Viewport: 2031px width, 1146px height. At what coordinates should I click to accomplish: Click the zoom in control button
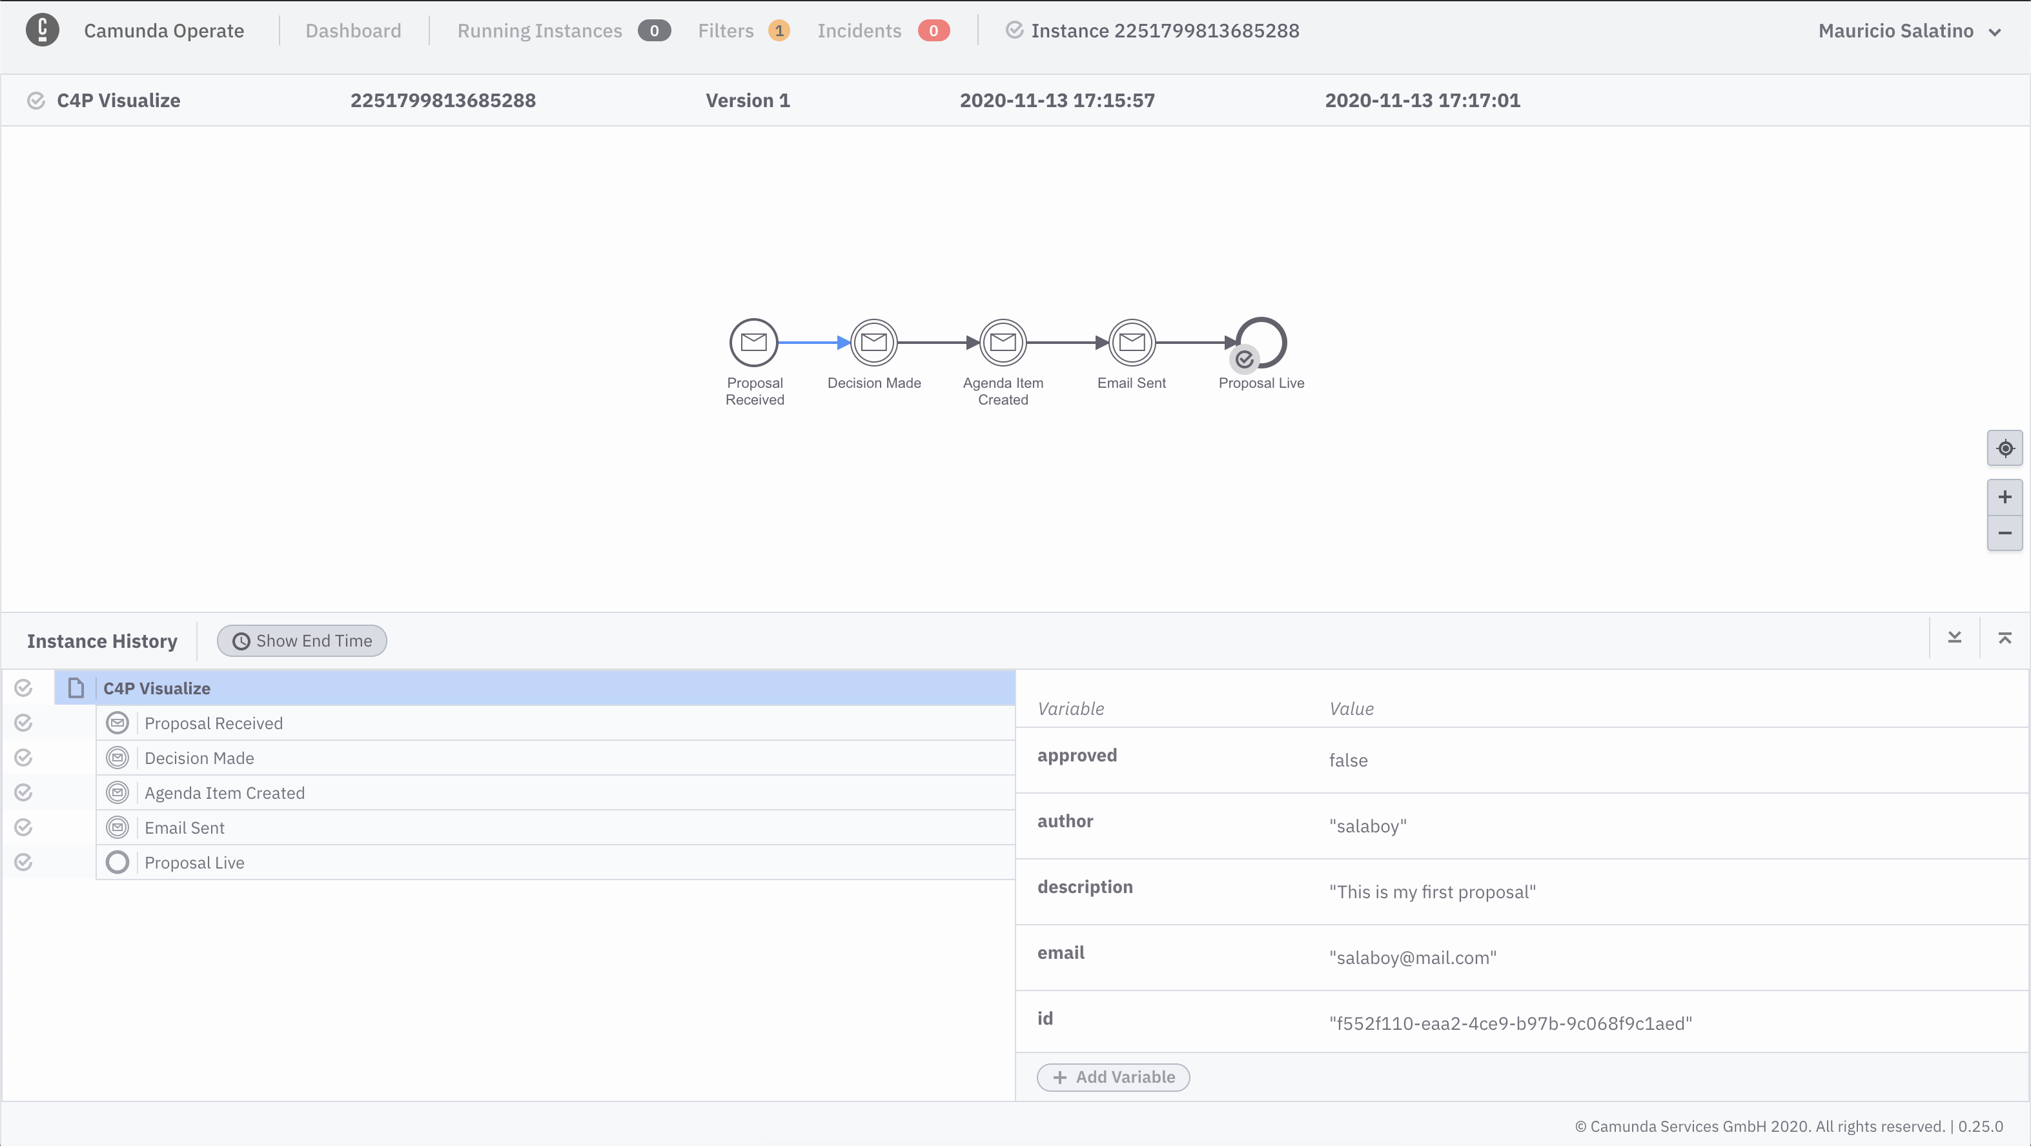(x=2005, y=498)
